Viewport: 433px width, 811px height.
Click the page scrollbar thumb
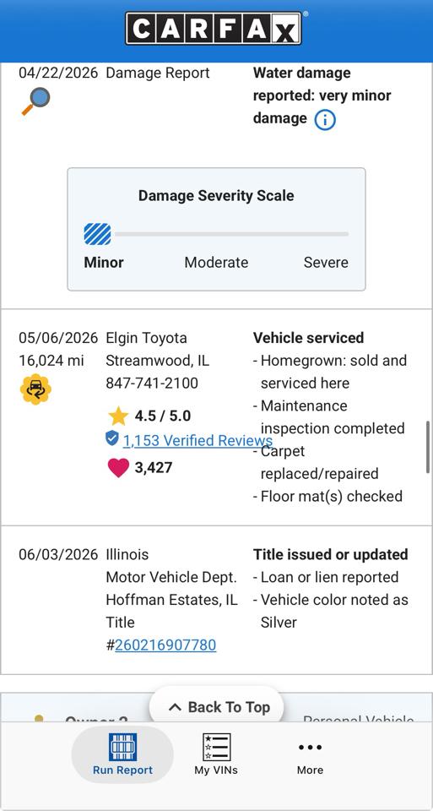(x=427, y=447)
